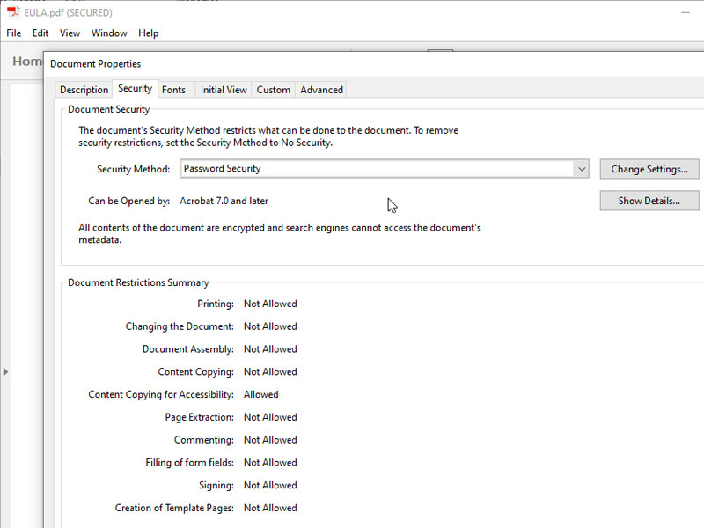Image resolution: width=704 pixels, height=528 pixels.
Task: Click the Signing restriction value
Action: click(270, 486)
